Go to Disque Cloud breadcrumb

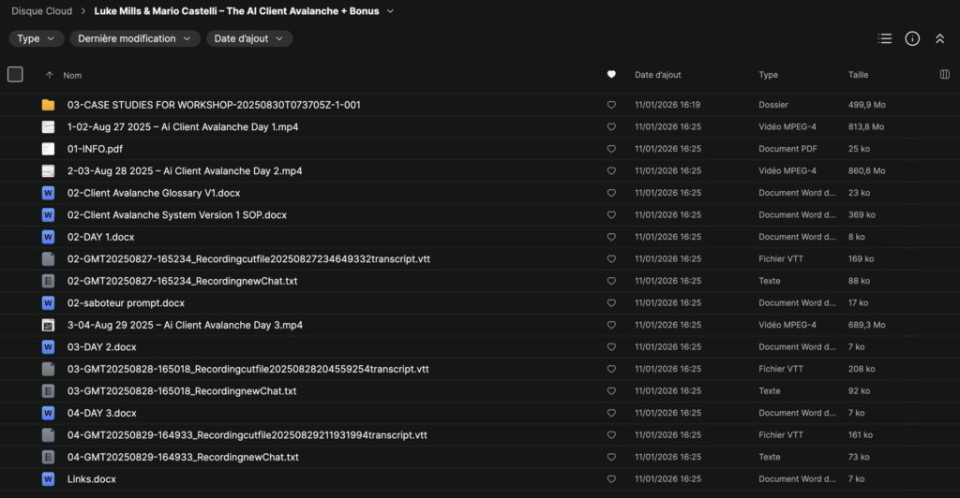point(41,11)
